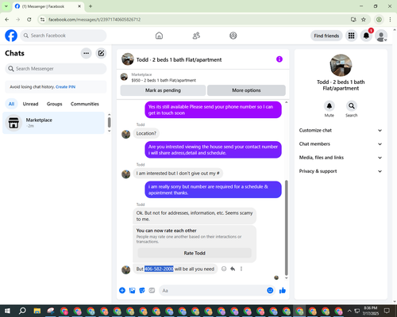Image resolution: width=397 pixels, height=317 pixels.
Task: Switch to the Communities tab
Action: click(85, 104)
